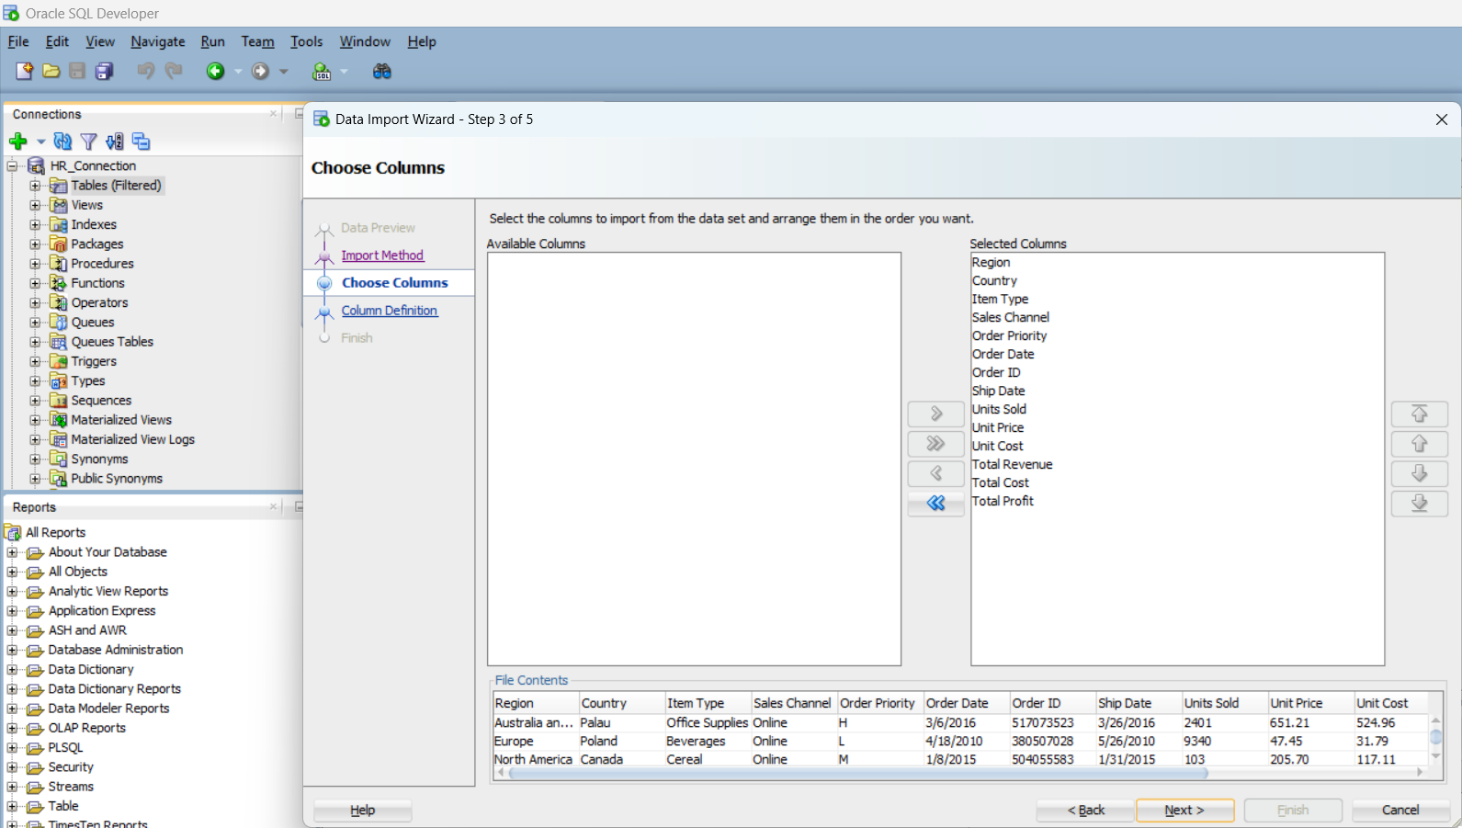Select All Reports root node
This screenshot has height=828, width=1462.
tap(55, 532)
